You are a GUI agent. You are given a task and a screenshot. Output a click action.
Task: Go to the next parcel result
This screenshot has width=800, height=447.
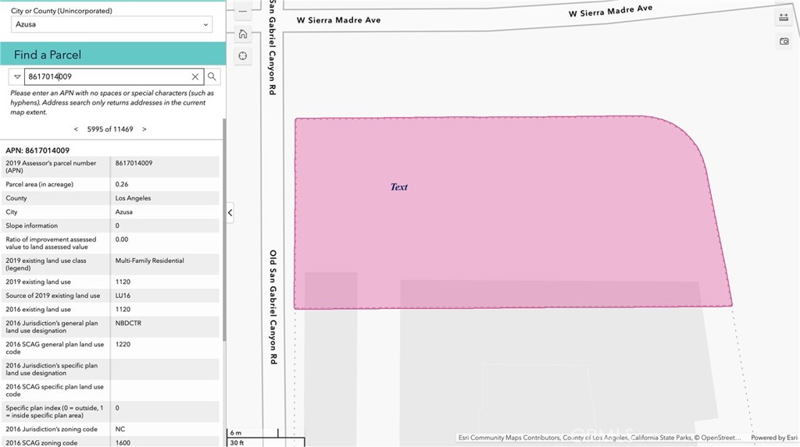tap(145, 129)
